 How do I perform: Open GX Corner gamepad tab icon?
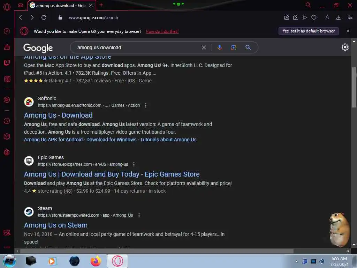(x=21, y=6)
